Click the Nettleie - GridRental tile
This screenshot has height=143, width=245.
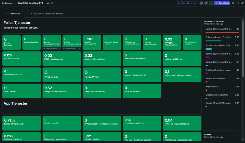coord(182,59)
